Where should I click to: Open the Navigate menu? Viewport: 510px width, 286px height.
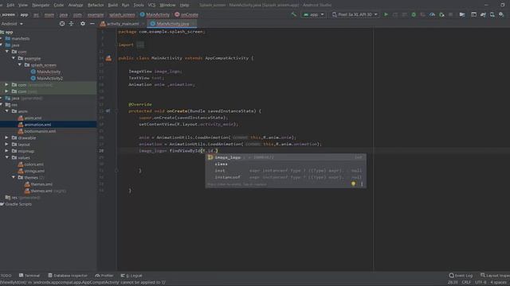click(41, 5)
